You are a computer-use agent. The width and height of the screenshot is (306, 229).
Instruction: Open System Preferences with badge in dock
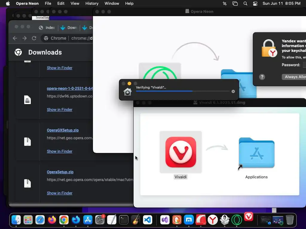pyautogui.click(x=100, y=220)
